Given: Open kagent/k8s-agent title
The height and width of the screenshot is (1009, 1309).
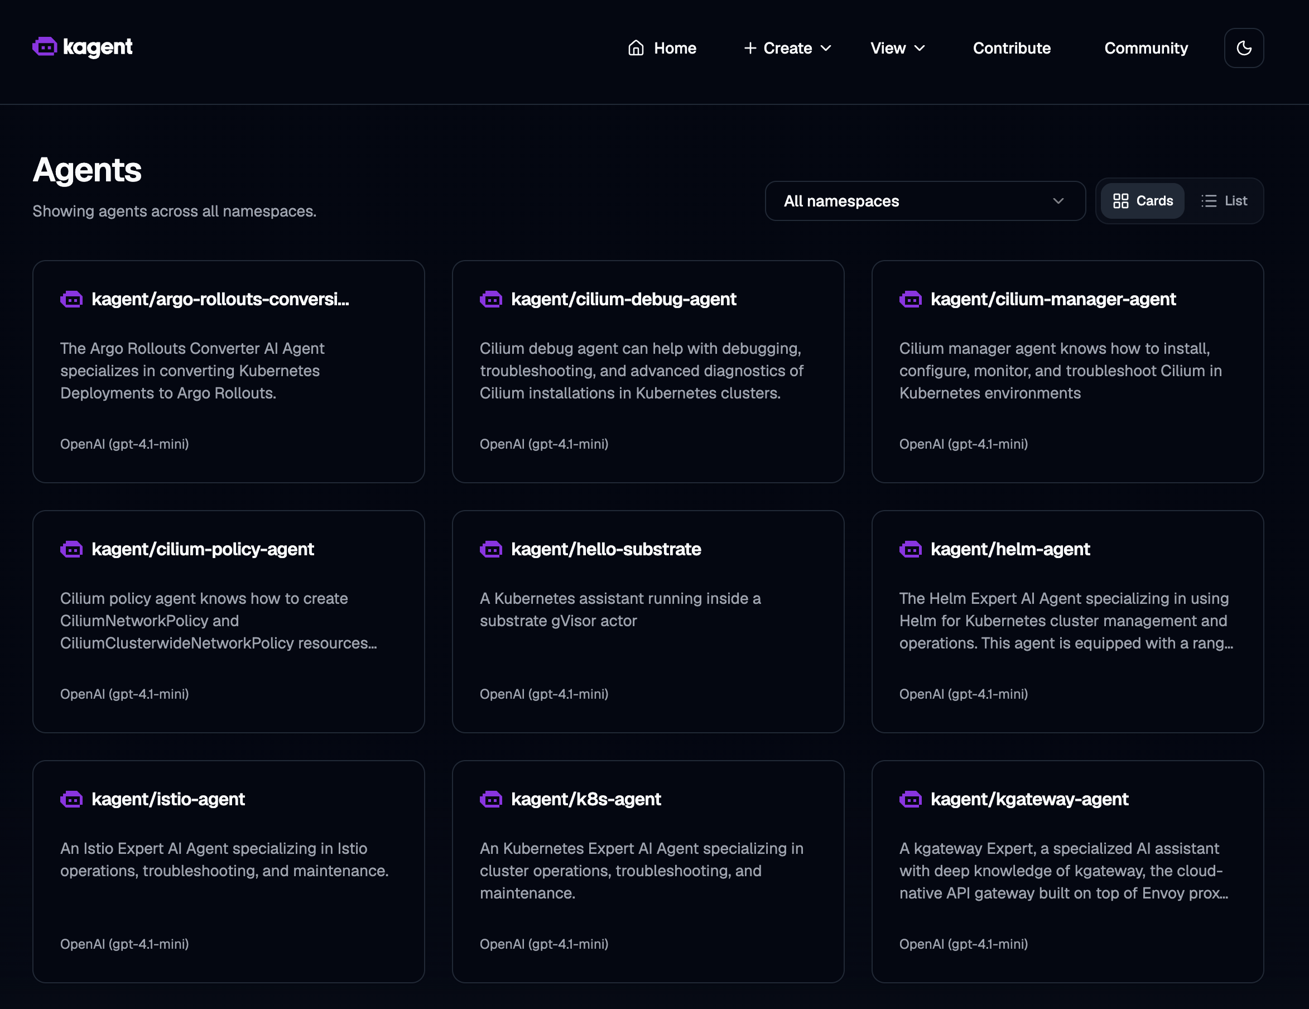Looking at the screenshot, I should 586,799.
